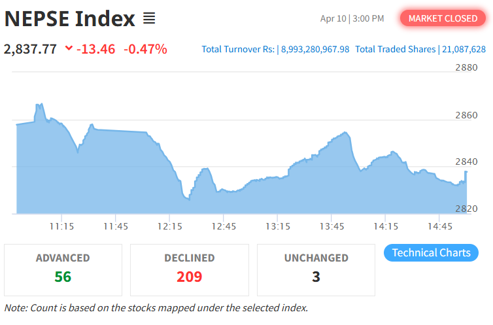The height and width of the screenshot is (325, 493).
Task: Open the ADVANCED 56 stocks card
Action: tap(63, 269)
